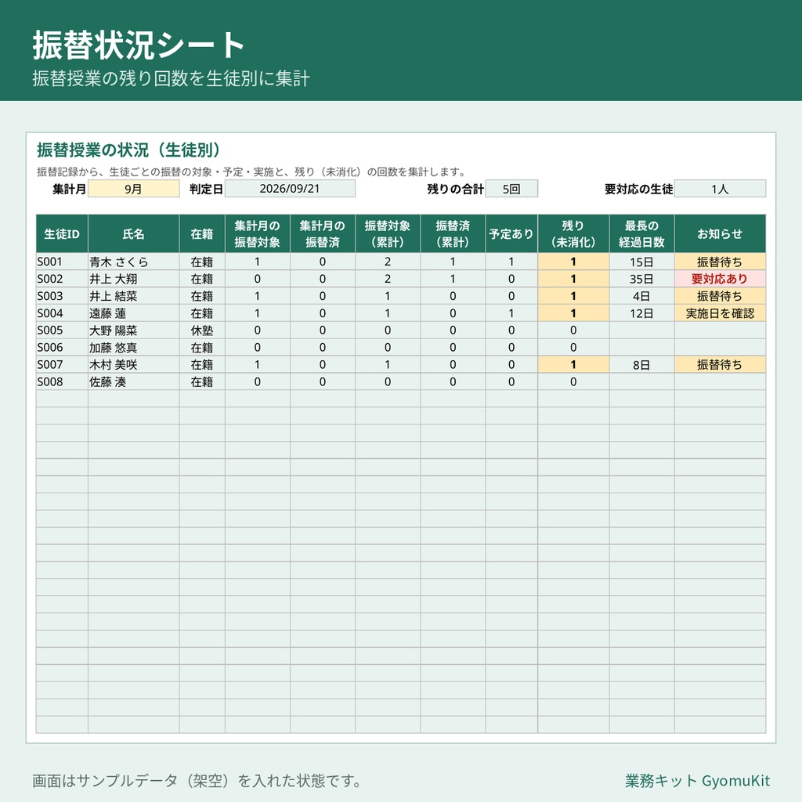
Task: Click the 振替待ち notice in the S007 row
Action: pyautogui.click(x=721, y=365)
